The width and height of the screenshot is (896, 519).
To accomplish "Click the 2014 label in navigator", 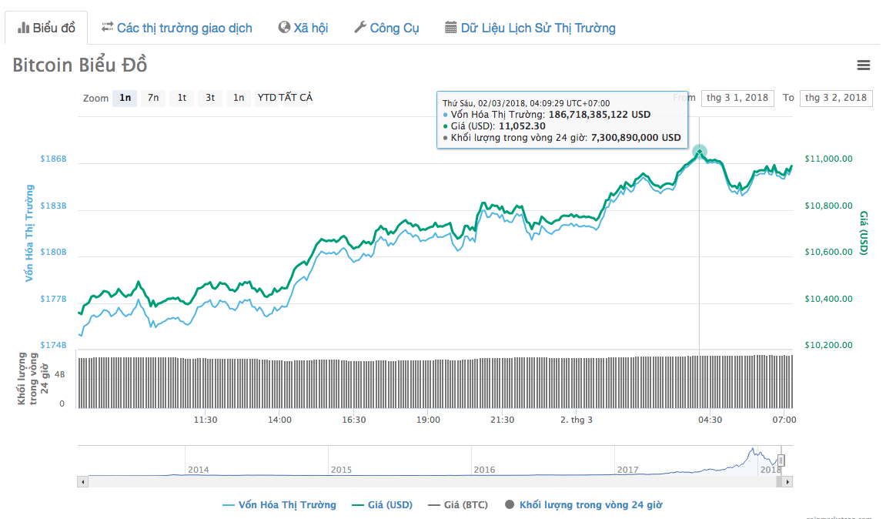I will tap(199, 469).
